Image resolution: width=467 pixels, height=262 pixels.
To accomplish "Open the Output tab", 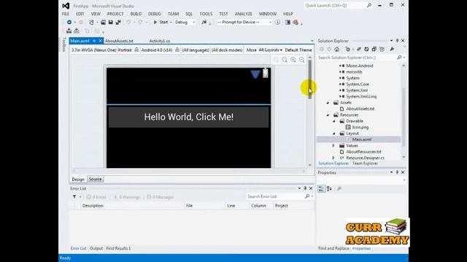I will (96, 248).
